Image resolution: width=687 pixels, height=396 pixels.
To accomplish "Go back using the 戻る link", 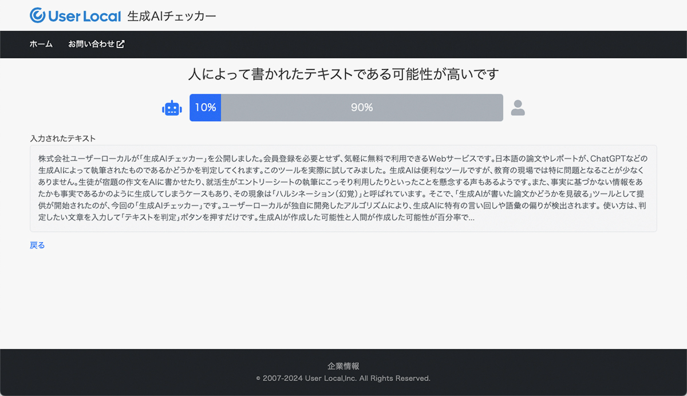I will [x=37, y=245].
